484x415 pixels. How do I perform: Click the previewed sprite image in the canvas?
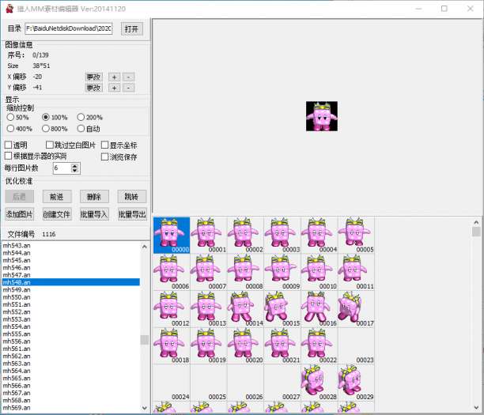pos(322,116)
